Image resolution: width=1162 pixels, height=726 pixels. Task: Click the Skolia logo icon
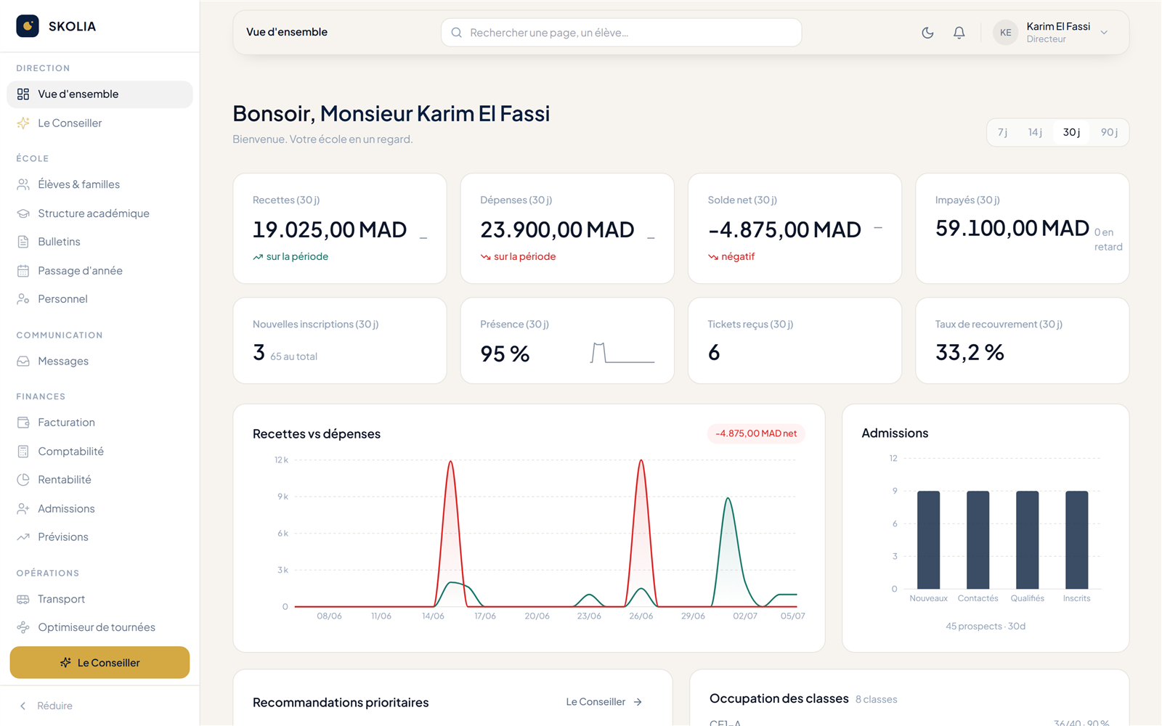[x=28, y=26]
